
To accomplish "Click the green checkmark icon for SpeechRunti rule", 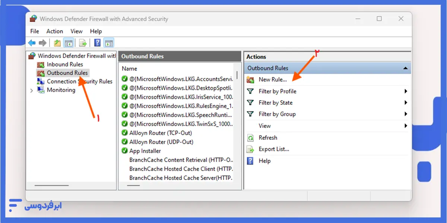I will click(125, 115).
